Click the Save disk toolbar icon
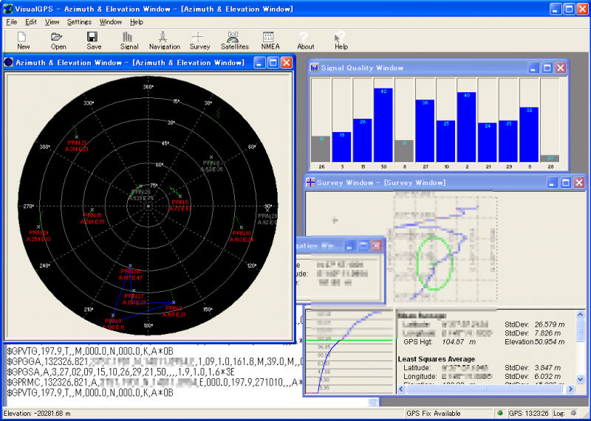 94,37
